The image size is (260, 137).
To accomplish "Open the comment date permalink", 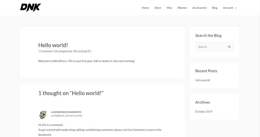I will [x=66, y=116].
